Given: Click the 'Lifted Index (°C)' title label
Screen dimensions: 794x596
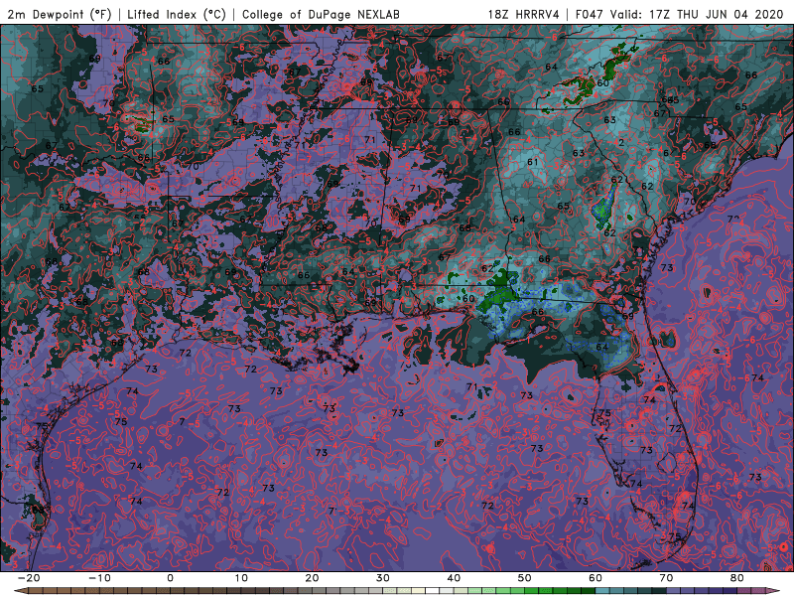Looking at the screenshot, I should coord(176,14).
